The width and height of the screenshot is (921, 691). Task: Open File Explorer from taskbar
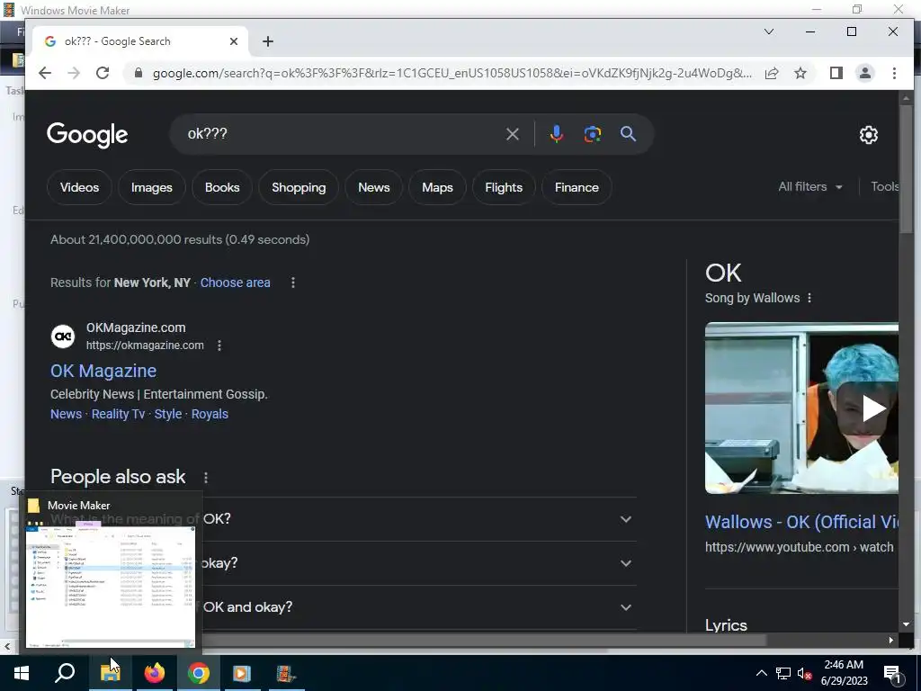(110, 673)
